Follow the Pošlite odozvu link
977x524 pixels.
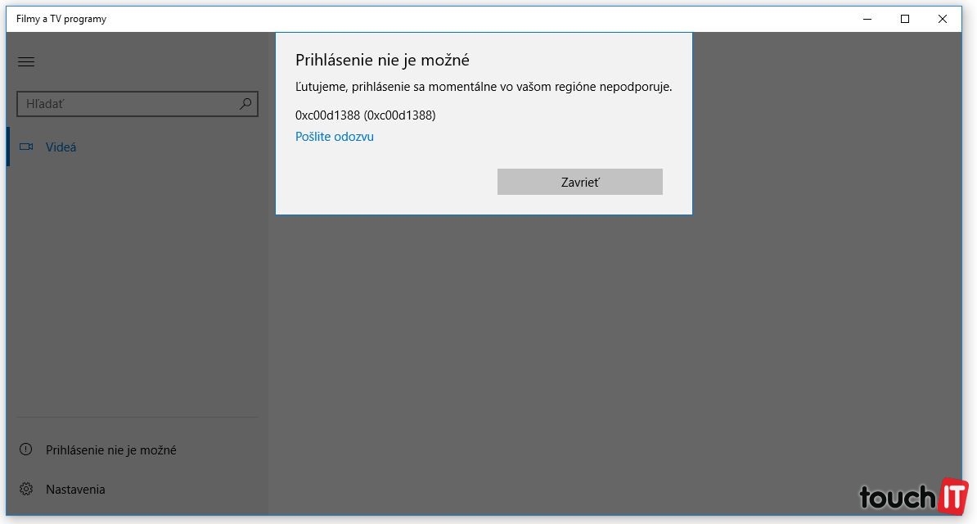[335, 137]
